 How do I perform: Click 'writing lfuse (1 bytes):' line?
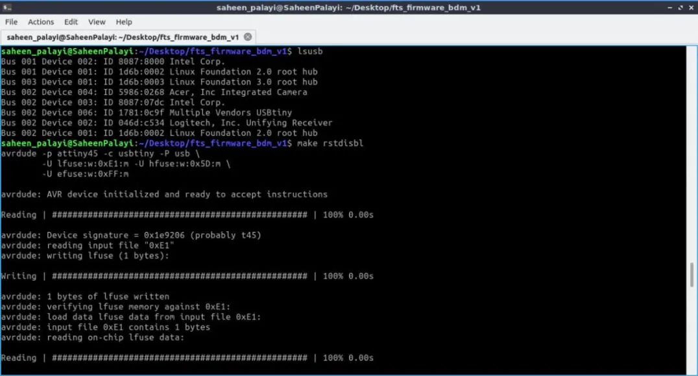pyautogui.click(x=85, y=256)
